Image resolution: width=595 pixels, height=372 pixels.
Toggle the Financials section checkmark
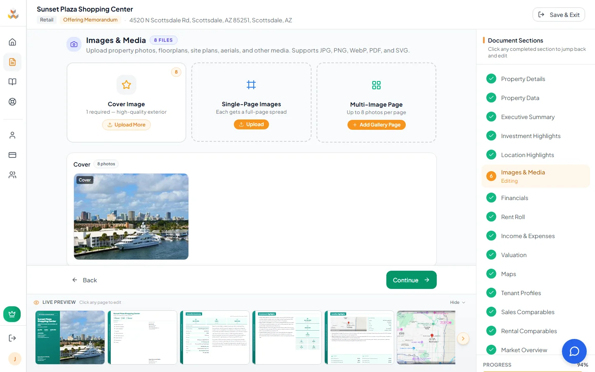pyautogui.click(x=491, y=198)
